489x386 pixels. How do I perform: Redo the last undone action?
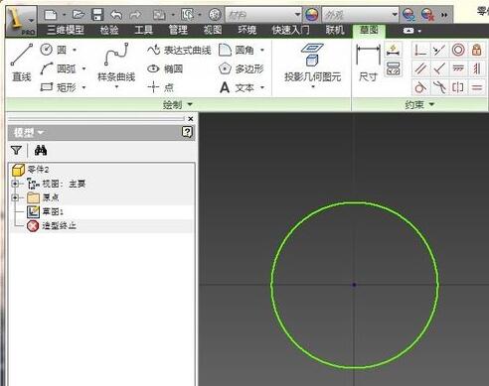(135, 15)
